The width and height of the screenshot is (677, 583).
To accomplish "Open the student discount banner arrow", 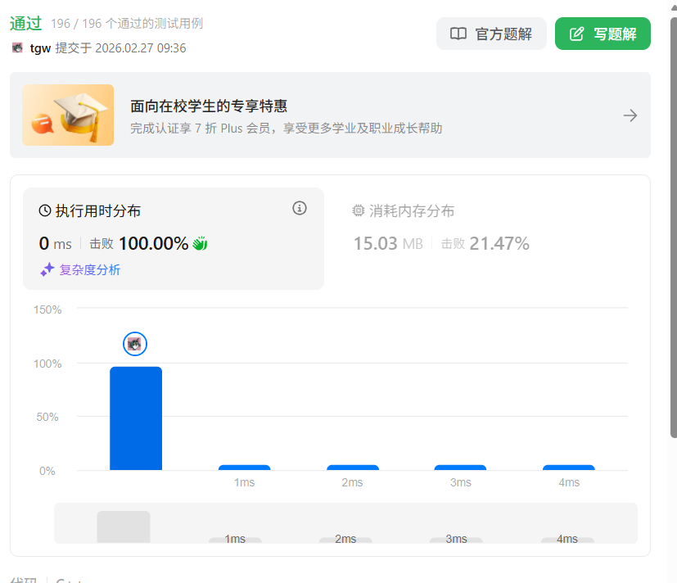I will 630,115.
